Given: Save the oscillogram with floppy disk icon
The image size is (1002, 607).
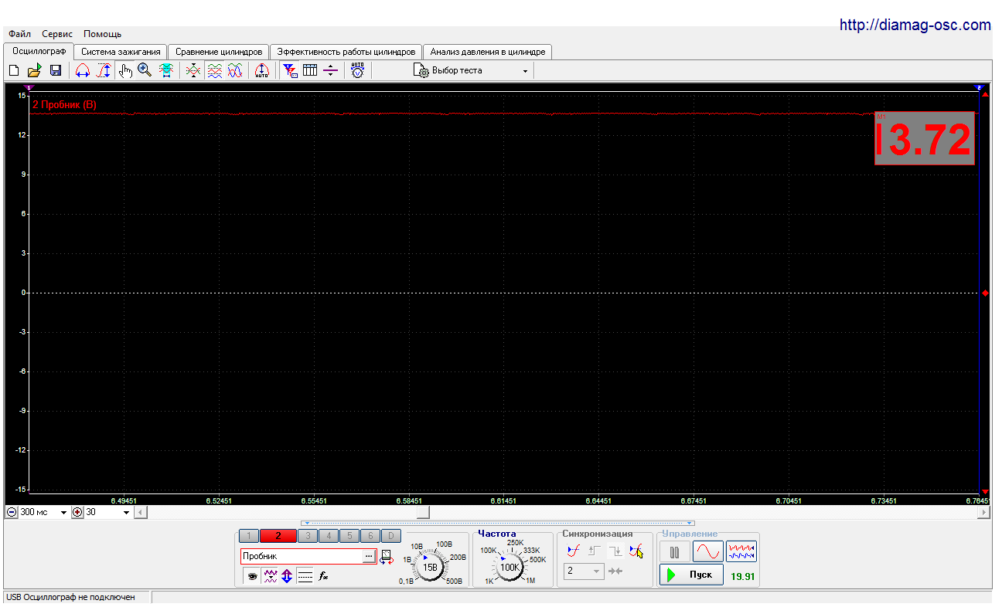Looking at the screenshot, I should [x=56, y=70].
